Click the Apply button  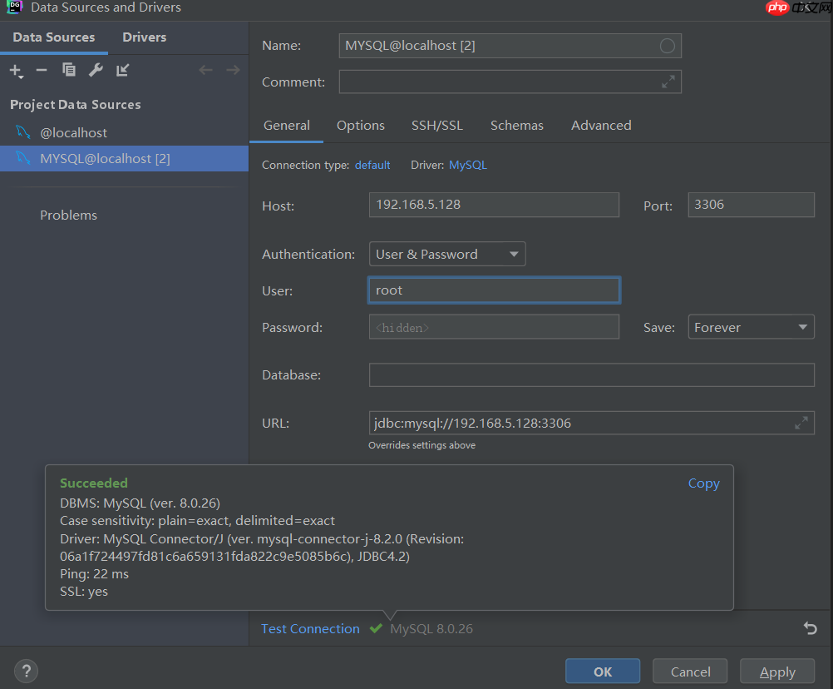[777, 672]
